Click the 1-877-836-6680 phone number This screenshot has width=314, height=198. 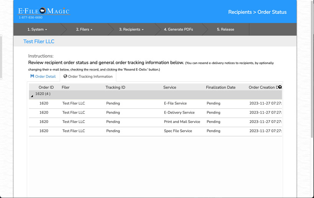(x=31, y=18)
